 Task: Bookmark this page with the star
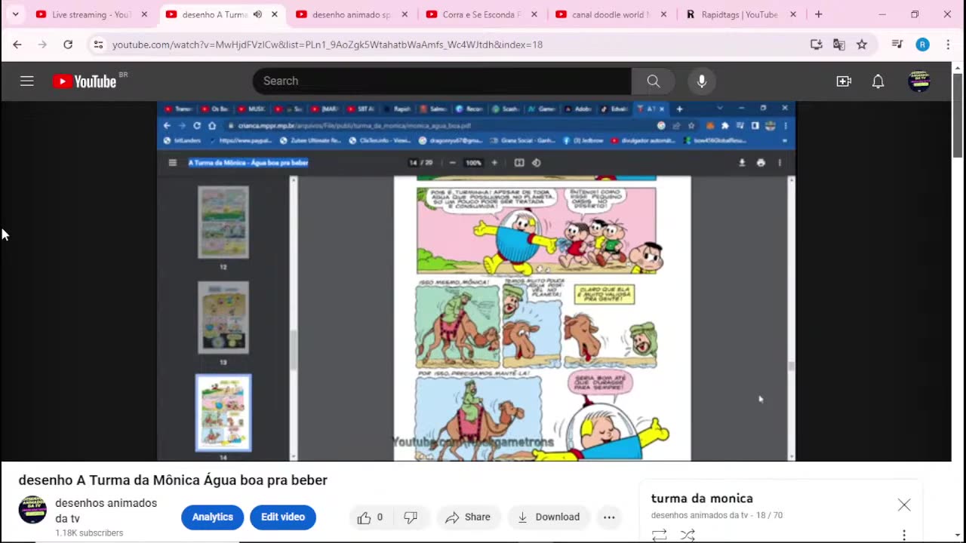[x=861, y=44]
